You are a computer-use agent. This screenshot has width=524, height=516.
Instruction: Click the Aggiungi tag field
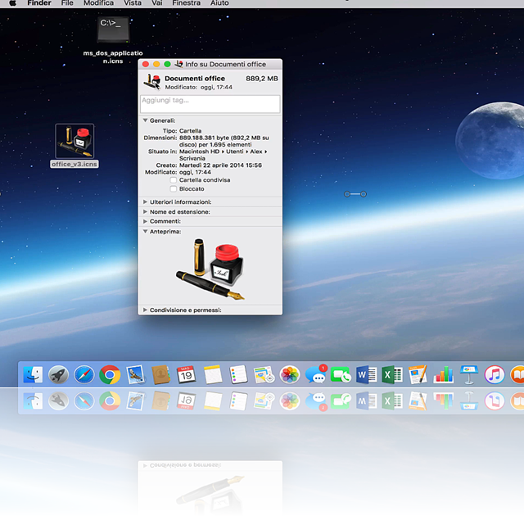[x=210, y=104]
